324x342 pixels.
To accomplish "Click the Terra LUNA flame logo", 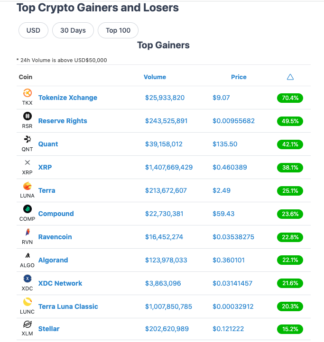I will pyautogui.click(x=28, y=186).
